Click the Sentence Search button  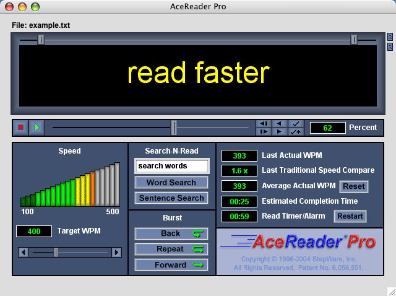tap(171, 198)
